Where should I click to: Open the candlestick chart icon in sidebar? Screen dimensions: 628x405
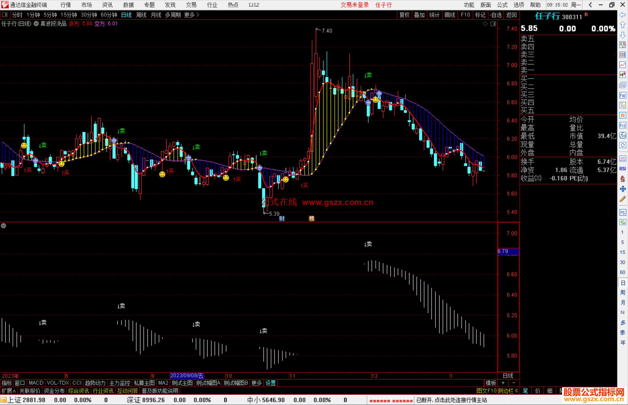[x=622, y=75]
